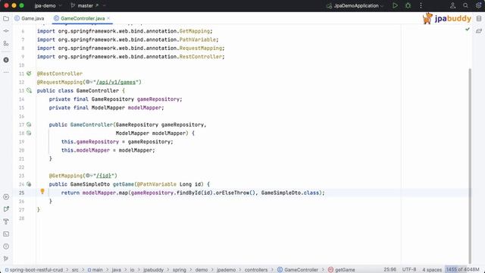Viewport: 485px width, 273px height.
Task: Open the Commit tool window
Action: pyautogui.click(x=6, y=31)
